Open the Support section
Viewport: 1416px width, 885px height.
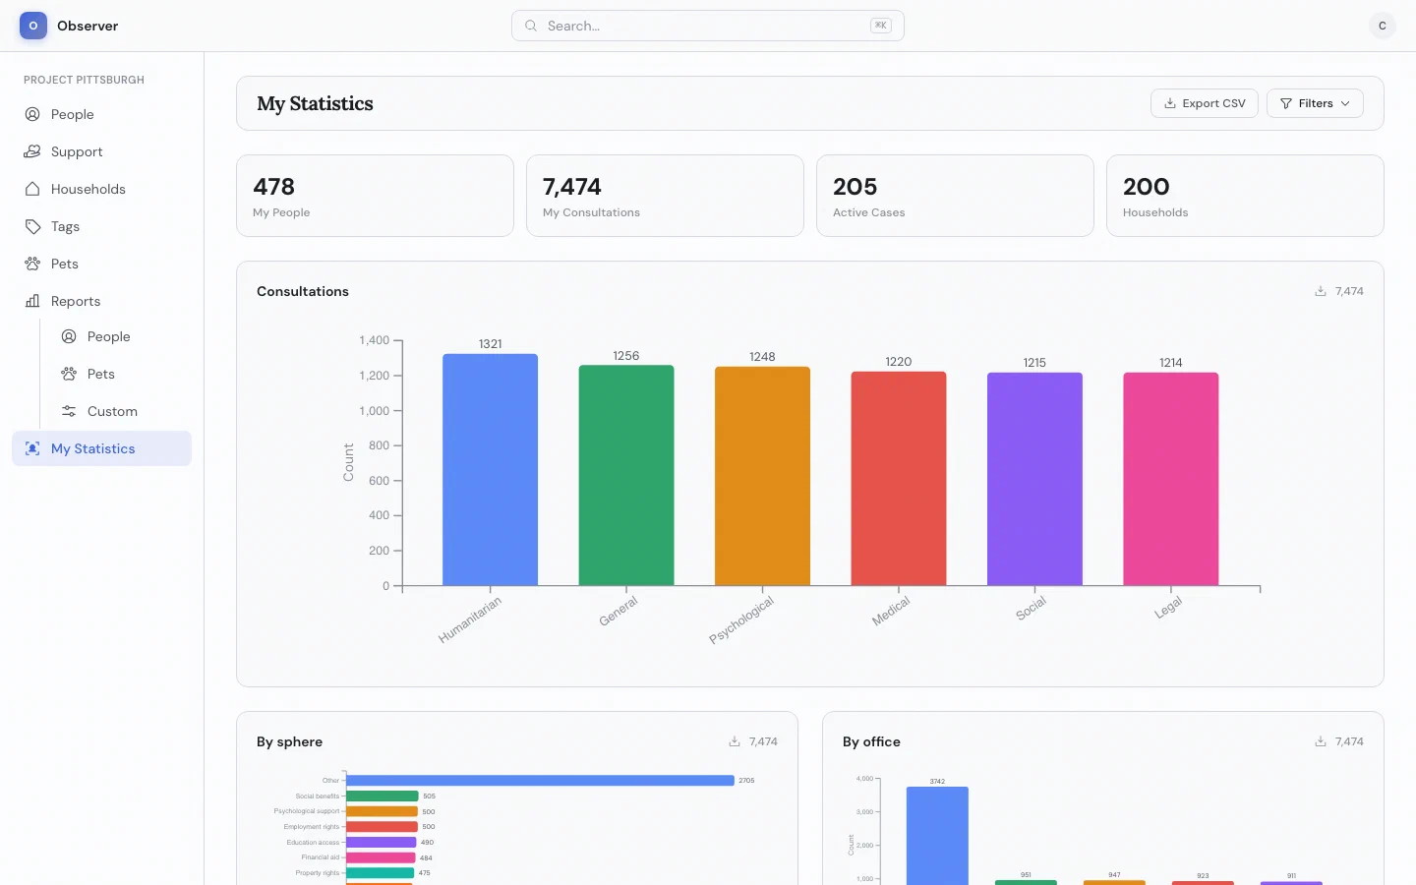102,151
